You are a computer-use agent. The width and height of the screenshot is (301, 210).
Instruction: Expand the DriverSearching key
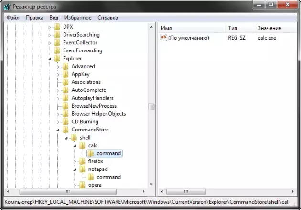50,35
